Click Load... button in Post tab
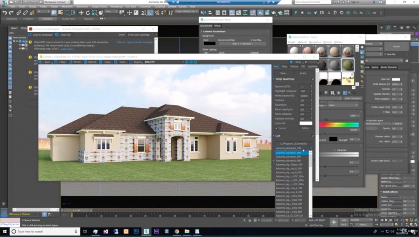The width and height of the screenshot is (419, 237). coord(303,73)
